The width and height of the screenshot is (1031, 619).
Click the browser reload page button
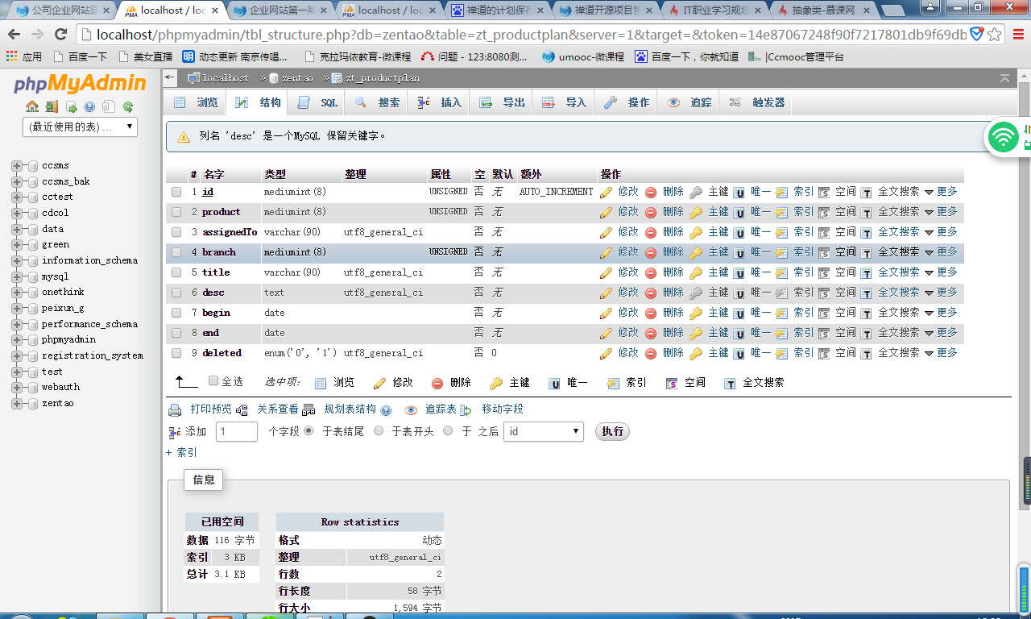coord(60,35)
